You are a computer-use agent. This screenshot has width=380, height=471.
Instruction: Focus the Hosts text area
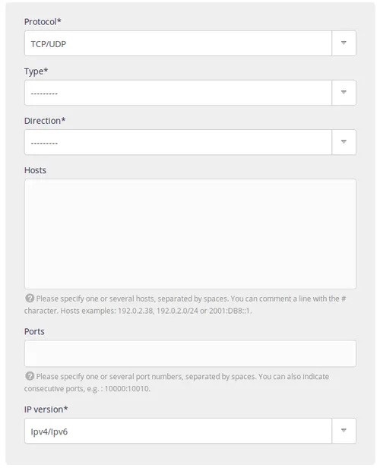(190, 234)
